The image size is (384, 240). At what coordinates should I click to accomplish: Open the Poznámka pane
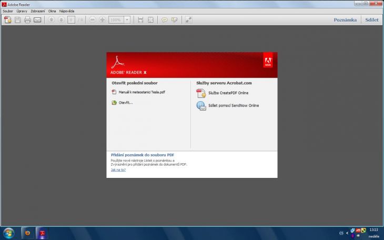click(345, 20)
